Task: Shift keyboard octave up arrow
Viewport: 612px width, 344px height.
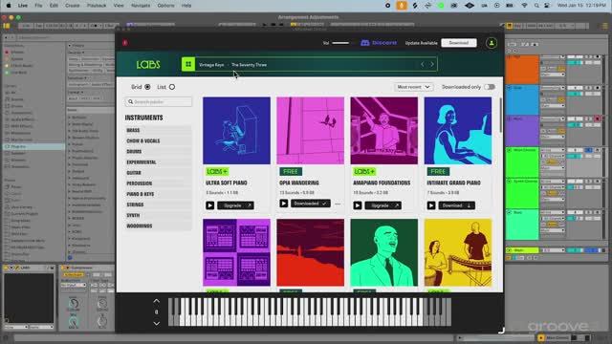Action: tap(157, 301)
